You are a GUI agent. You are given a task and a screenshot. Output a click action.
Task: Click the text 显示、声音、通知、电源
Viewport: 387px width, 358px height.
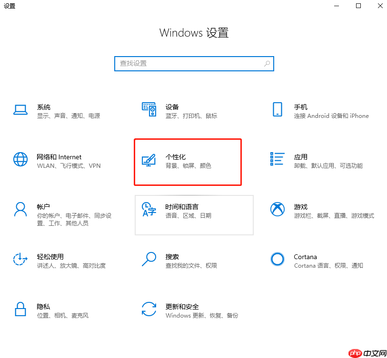pos(69,116)
